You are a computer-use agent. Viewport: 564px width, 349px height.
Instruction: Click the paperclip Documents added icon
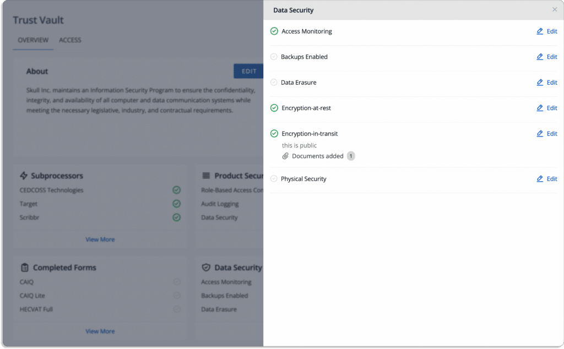[x=285, y=156]
